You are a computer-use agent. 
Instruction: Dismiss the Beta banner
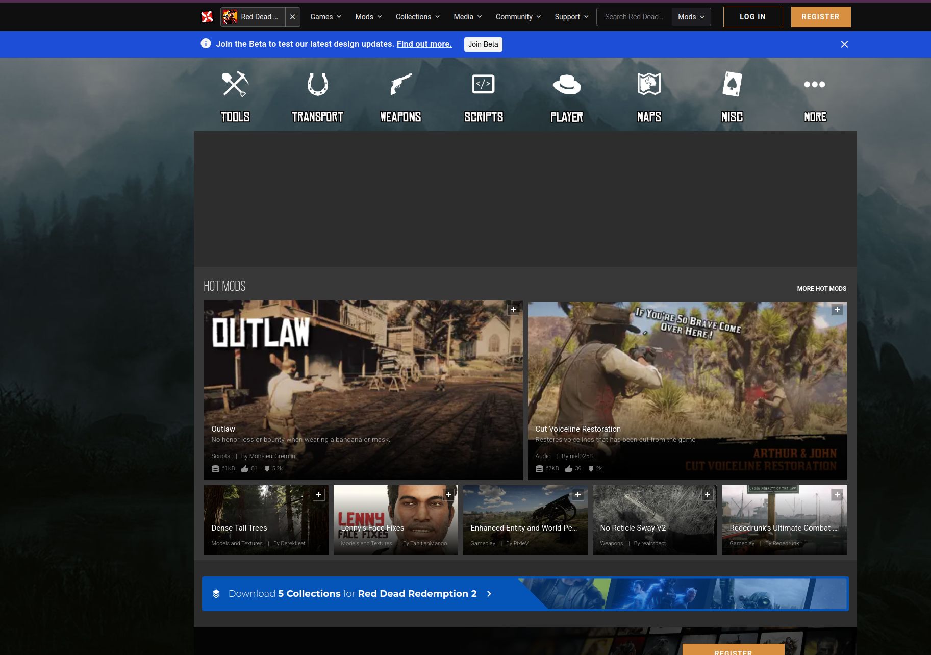pos(844,44)
